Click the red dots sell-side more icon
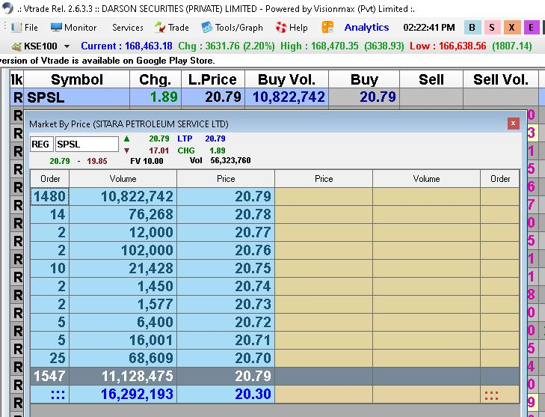The image size is (545, 417). pyautogui.click(x=491, y=395)
